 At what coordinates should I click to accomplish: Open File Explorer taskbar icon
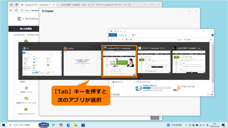click(x=76, y=125)
